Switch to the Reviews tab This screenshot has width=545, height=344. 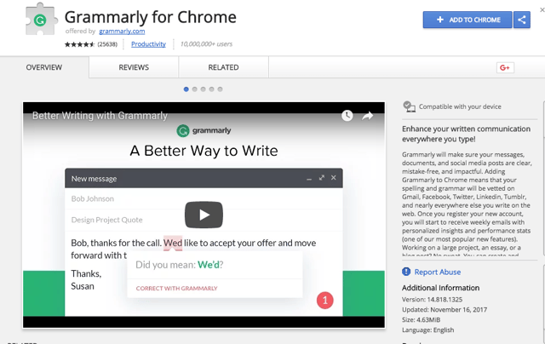134,67
